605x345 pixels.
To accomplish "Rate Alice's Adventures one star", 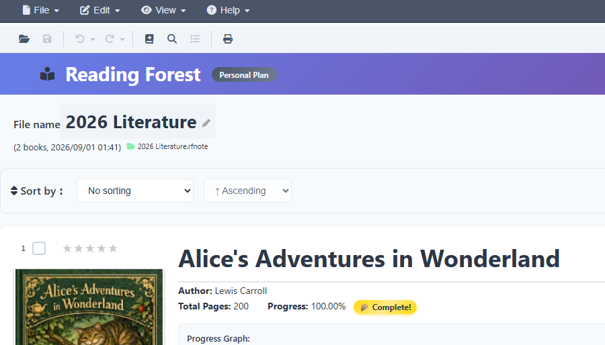I will click(67, 248).
